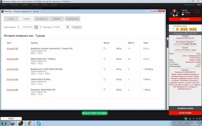This screenshot has width=202, height=126.
Task: Show next avatar with right arrow
Action: pos(179,13)
